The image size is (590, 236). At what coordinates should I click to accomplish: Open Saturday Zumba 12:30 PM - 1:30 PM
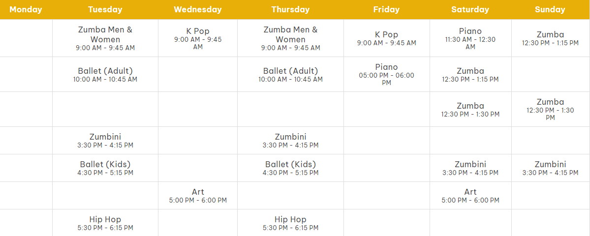click(470, 109)
